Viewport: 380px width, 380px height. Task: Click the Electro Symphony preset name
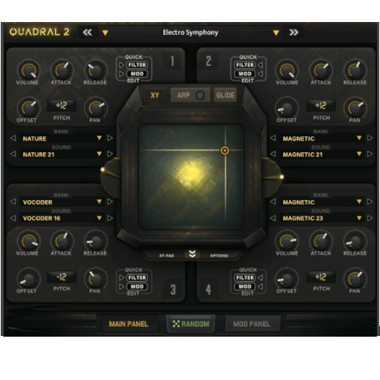pyautogui.click(x=190, y=33)
